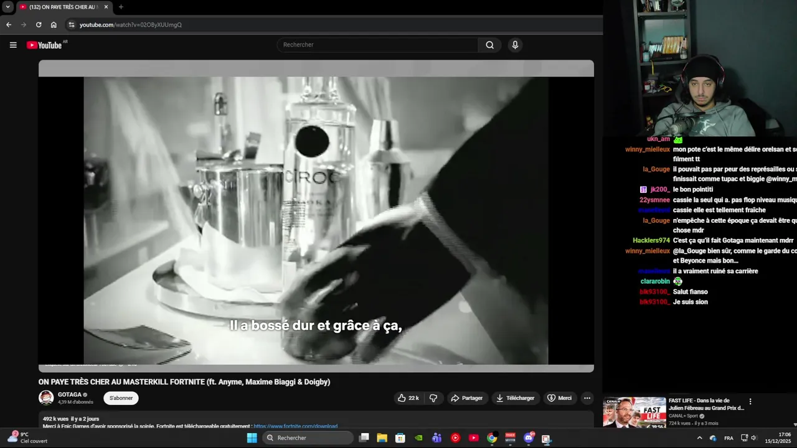797x448 pixels.
Task: Select the ON PAYE TRÈS CHER tab
Action: [x=64, y=7]
